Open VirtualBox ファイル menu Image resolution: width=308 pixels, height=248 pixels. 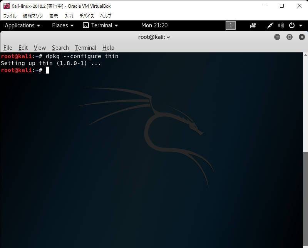coord(10,16)
